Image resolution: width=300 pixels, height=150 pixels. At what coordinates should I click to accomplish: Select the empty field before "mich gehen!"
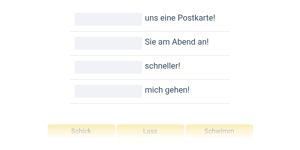[108, 91]
